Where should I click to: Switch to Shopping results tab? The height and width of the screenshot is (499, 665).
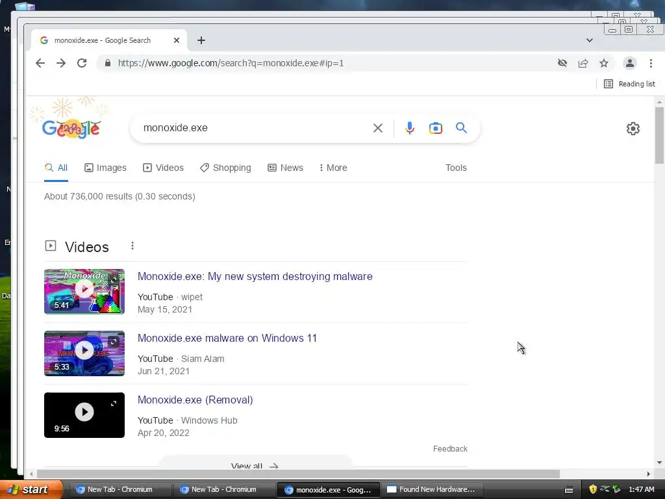pos(225,168)
